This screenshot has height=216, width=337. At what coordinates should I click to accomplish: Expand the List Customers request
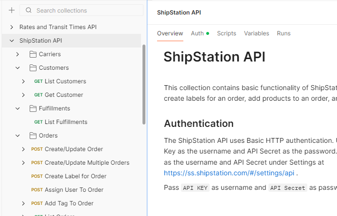[x=23, y=81]
